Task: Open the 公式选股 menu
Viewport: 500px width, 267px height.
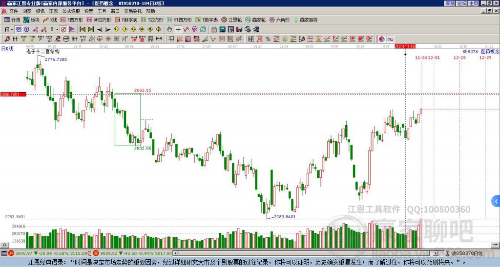Action: 71,11
